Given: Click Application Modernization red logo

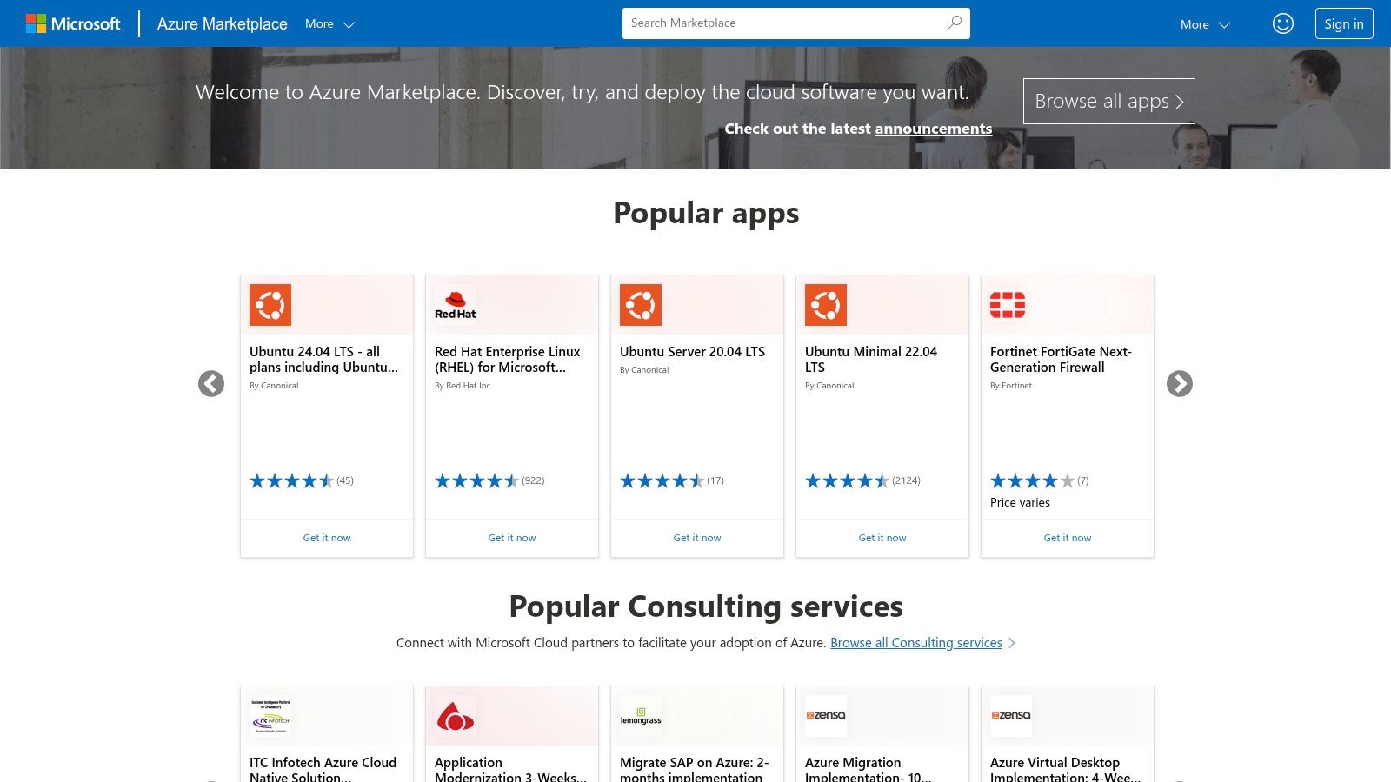Looking at the screenshot, I should (x=456, y=716).
